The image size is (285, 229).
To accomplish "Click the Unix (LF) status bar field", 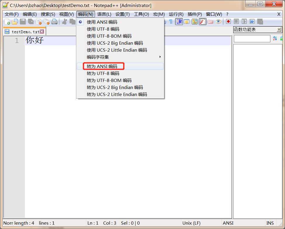I will pos(201,223).
